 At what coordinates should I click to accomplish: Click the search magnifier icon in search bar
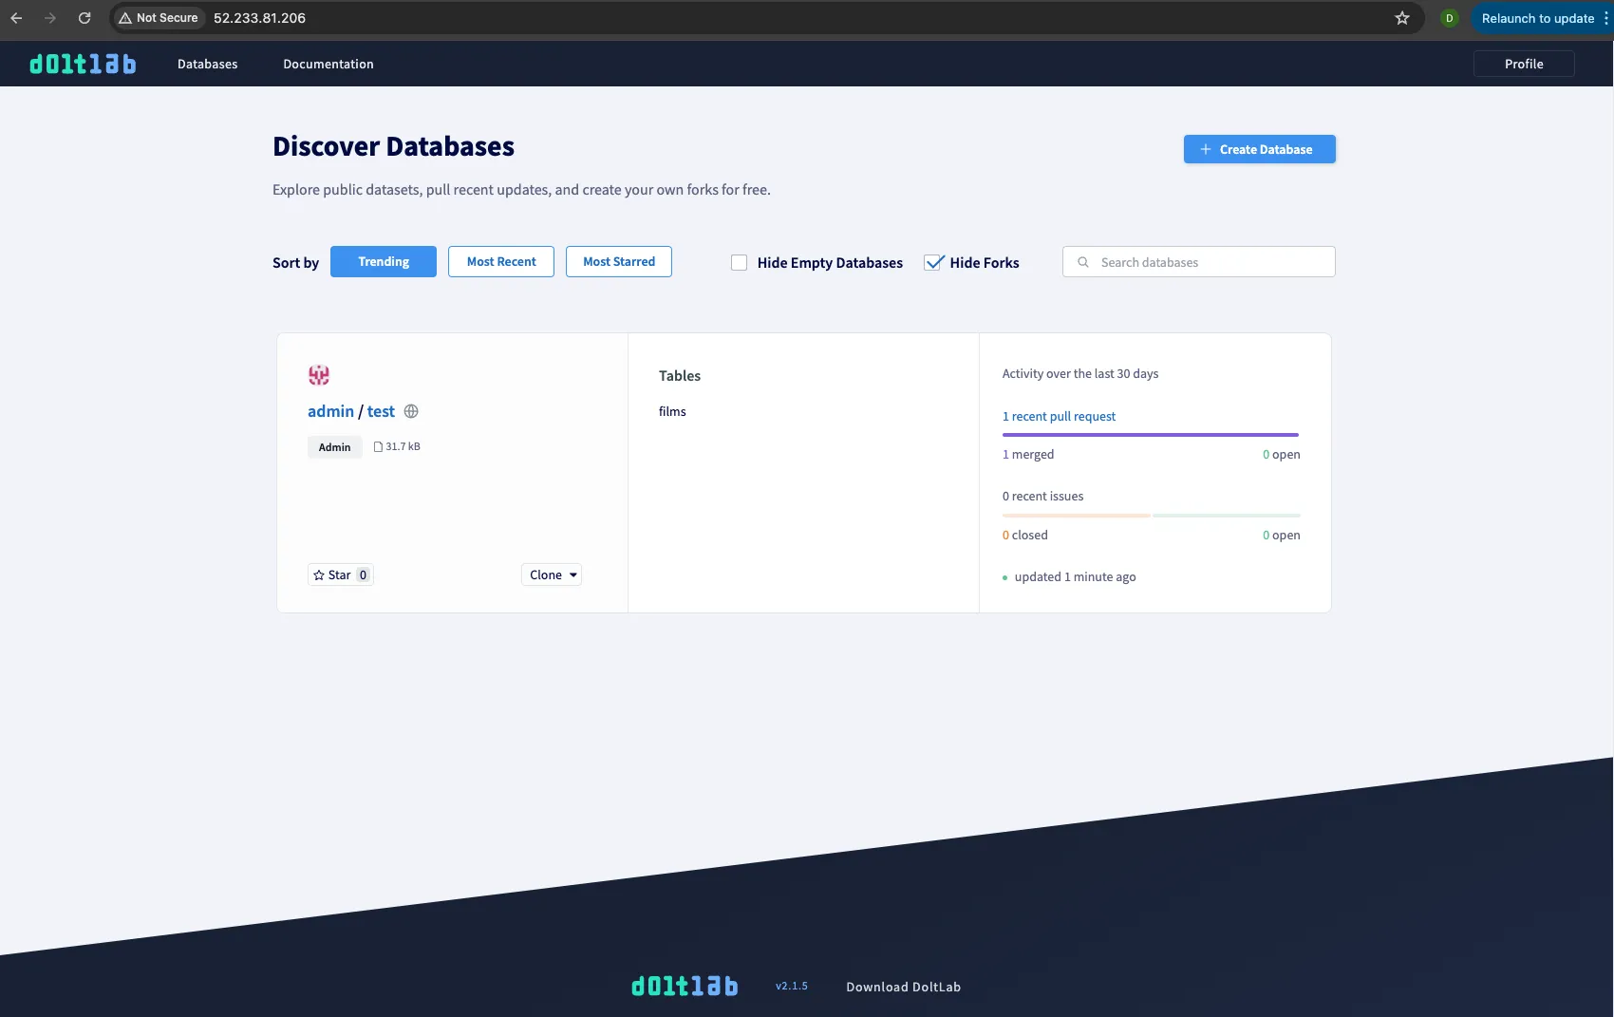point(1082,261)
